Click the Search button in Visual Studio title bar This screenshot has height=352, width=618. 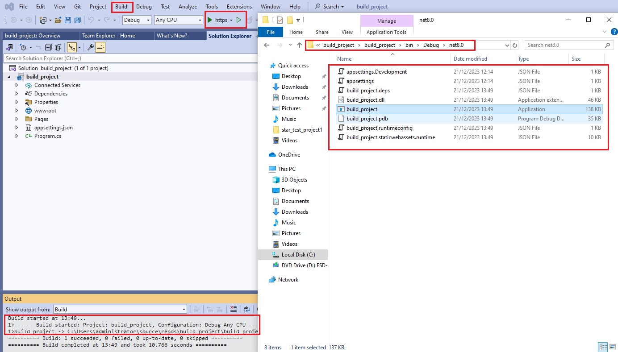pyautogui.click(x=330, y=7)
